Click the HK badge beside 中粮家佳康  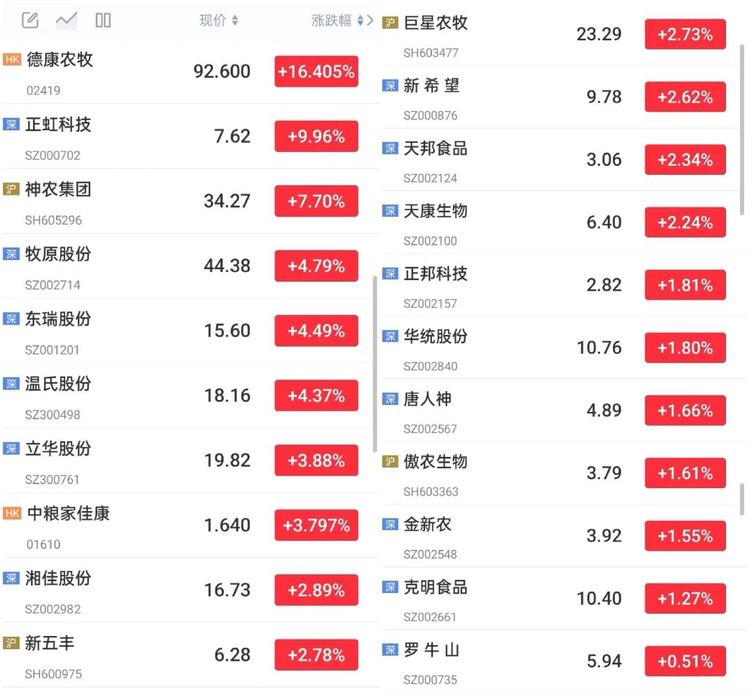tap(12, 513)
